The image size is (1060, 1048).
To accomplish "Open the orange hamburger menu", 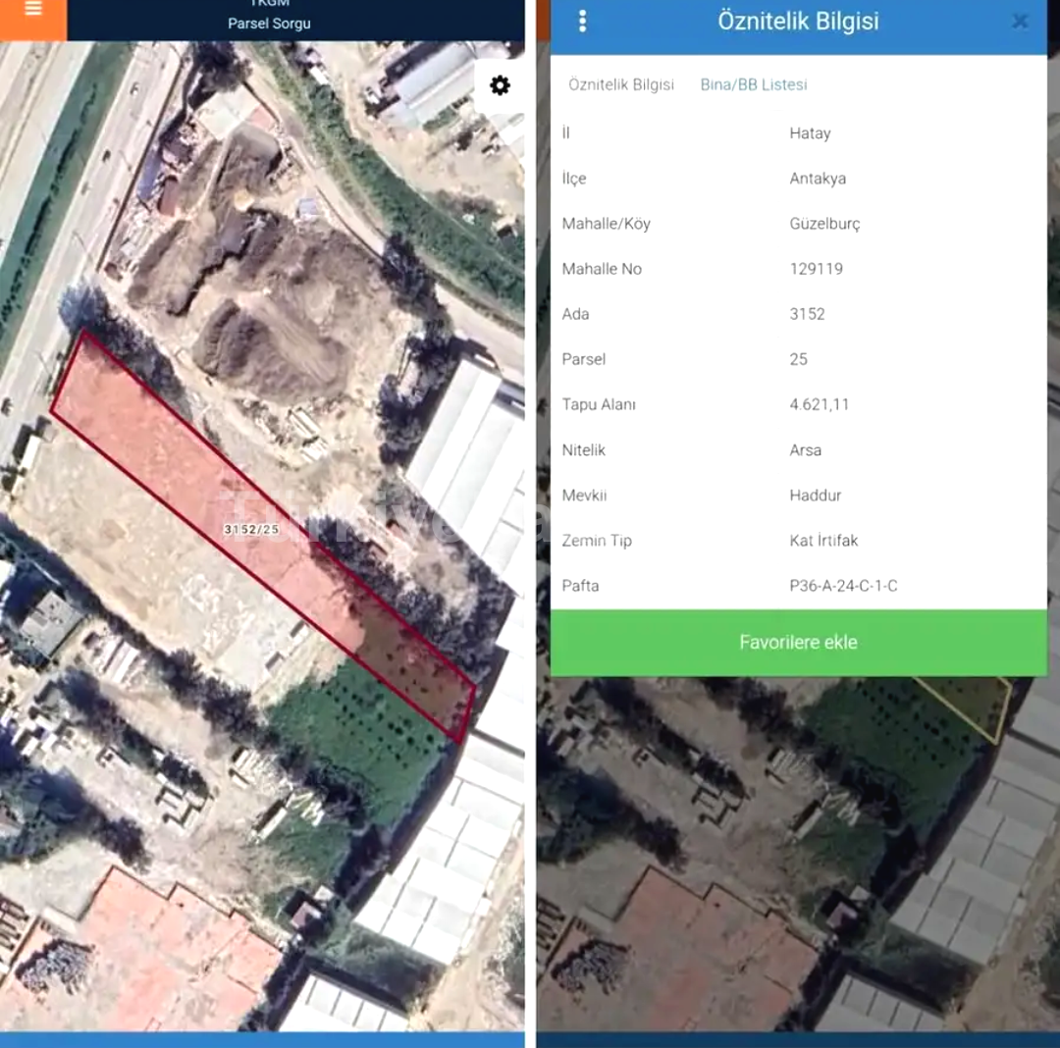I will (x=32, y=11).
